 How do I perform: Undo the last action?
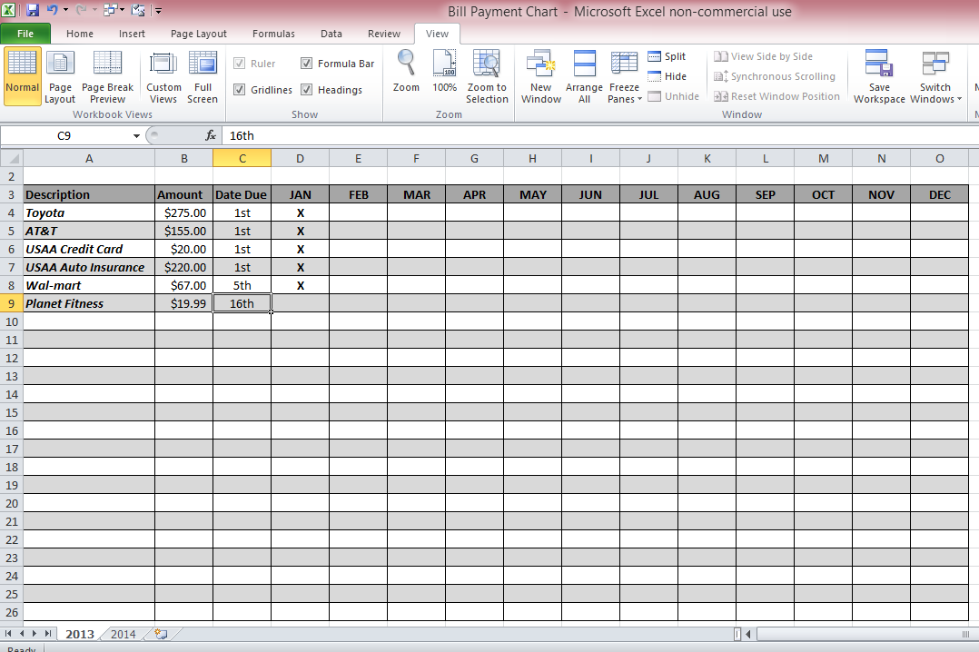click(53, 10)
